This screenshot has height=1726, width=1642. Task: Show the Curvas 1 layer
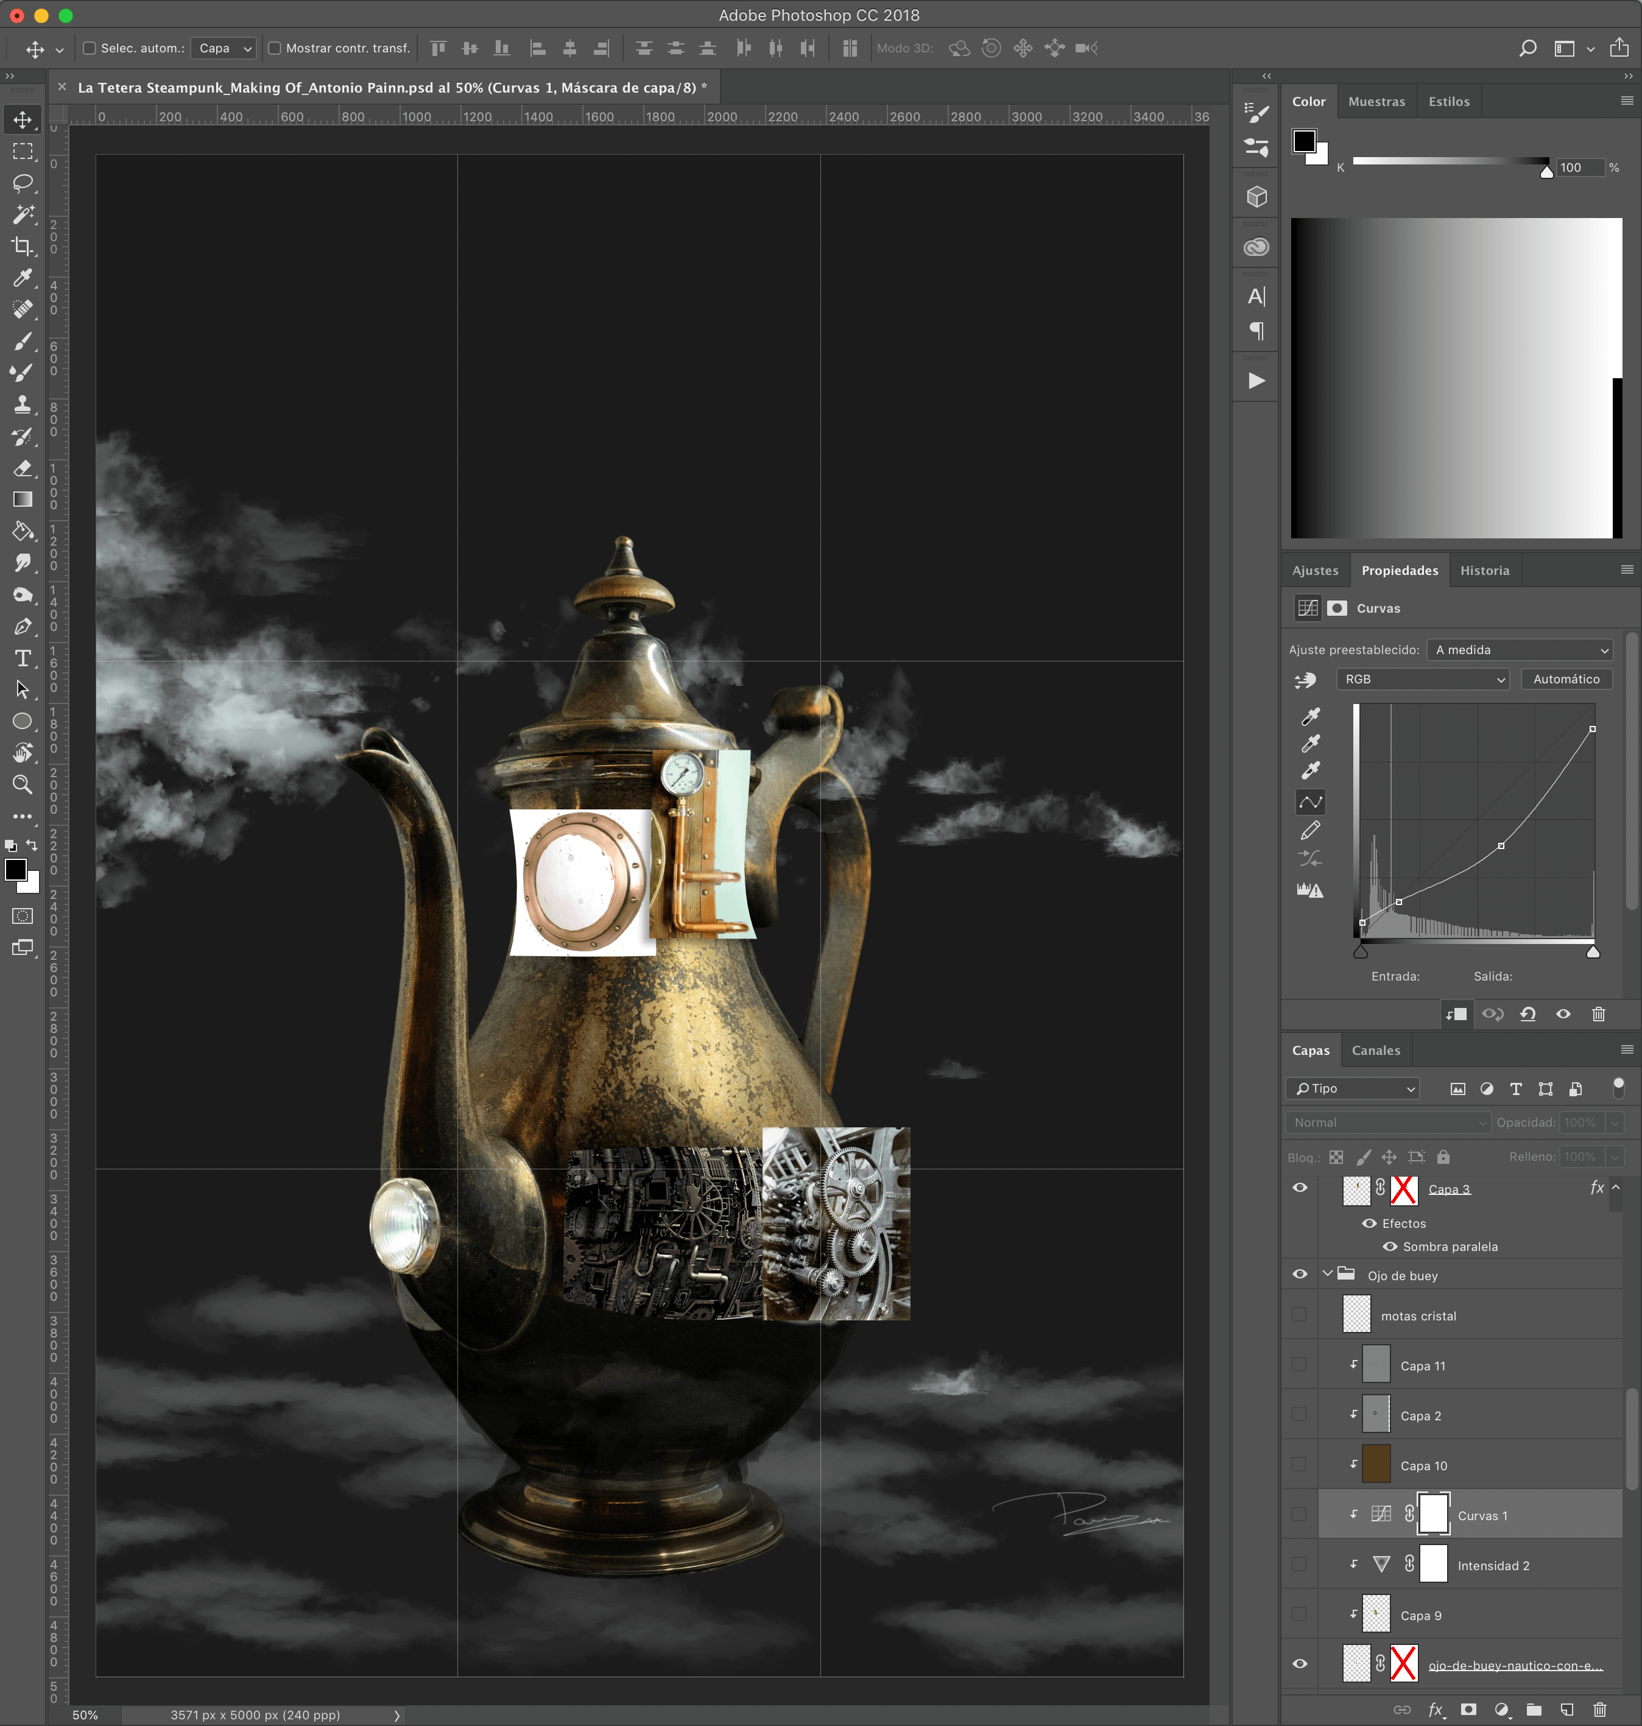click(x=1299, y=1514)
